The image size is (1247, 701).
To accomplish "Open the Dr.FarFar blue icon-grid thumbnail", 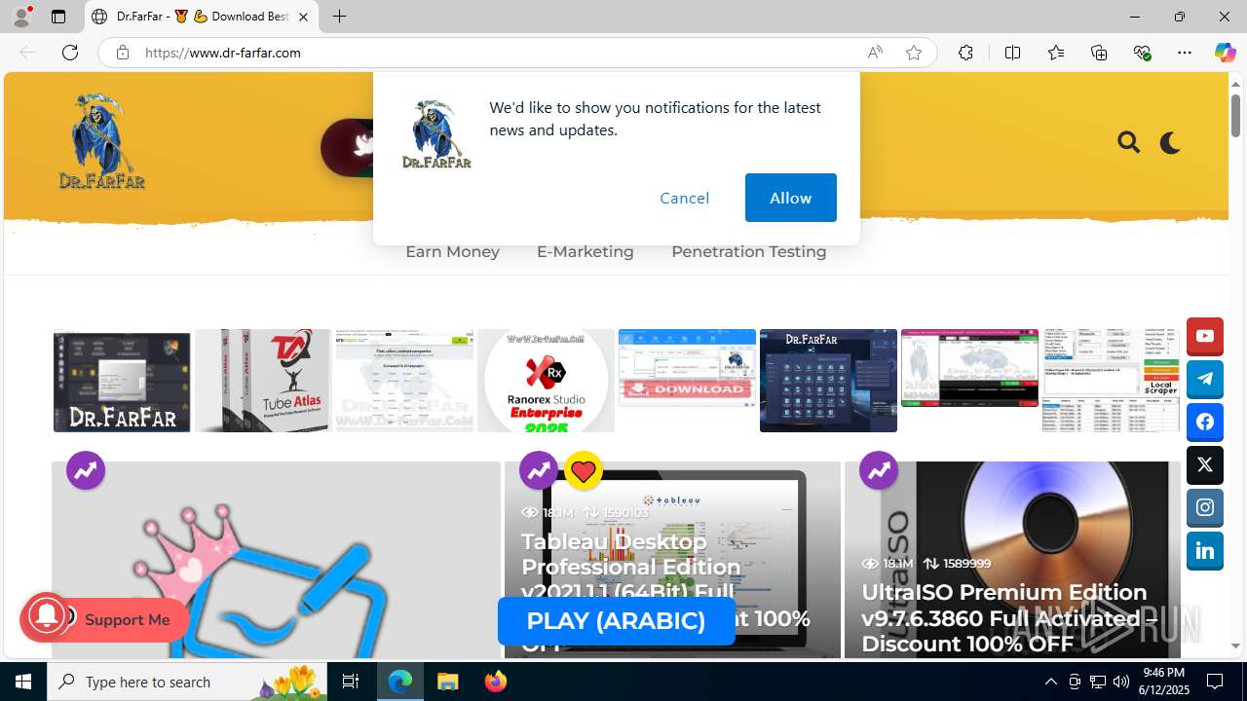I will pos(828,381).
